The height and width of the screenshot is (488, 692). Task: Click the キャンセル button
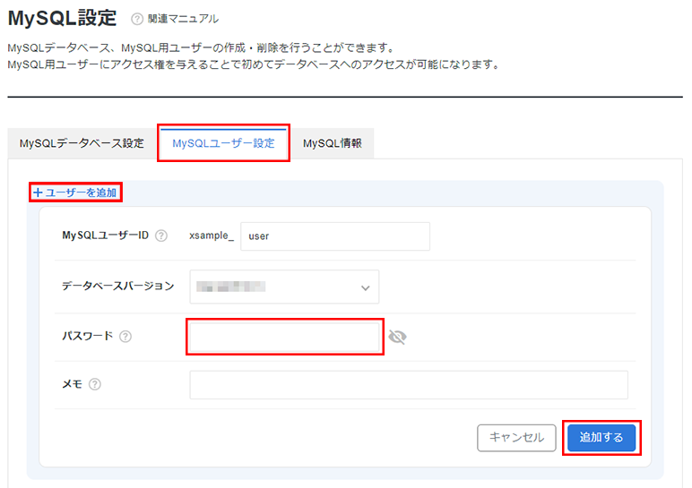click(x=516, y=438)
